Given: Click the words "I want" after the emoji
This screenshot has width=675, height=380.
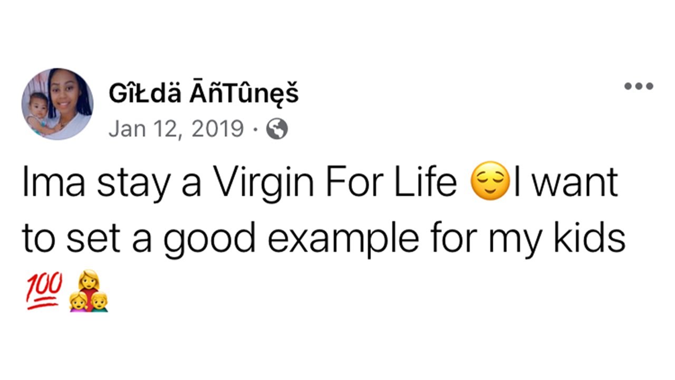Looking at the screenshot, I should pyautogui.click(x=566, y=182).
